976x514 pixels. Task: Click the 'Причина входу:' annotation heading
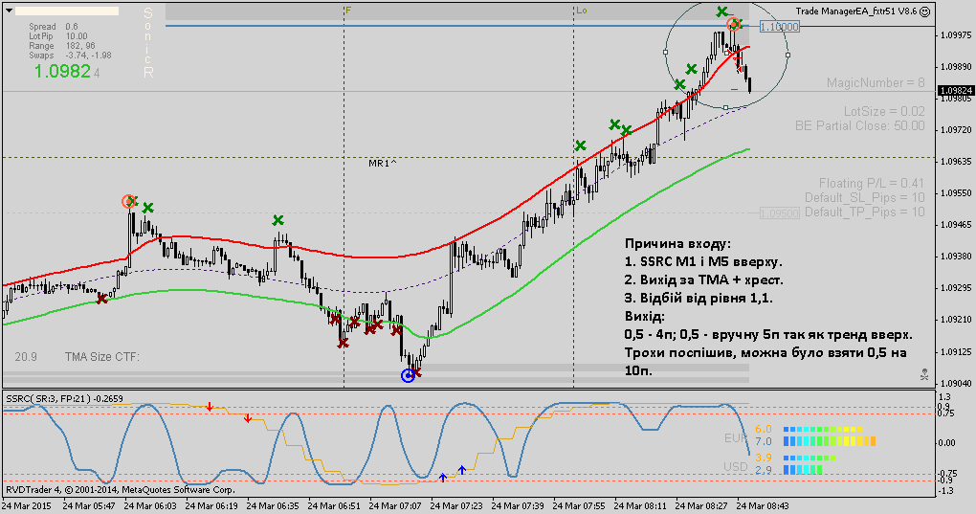coord(677,244)
